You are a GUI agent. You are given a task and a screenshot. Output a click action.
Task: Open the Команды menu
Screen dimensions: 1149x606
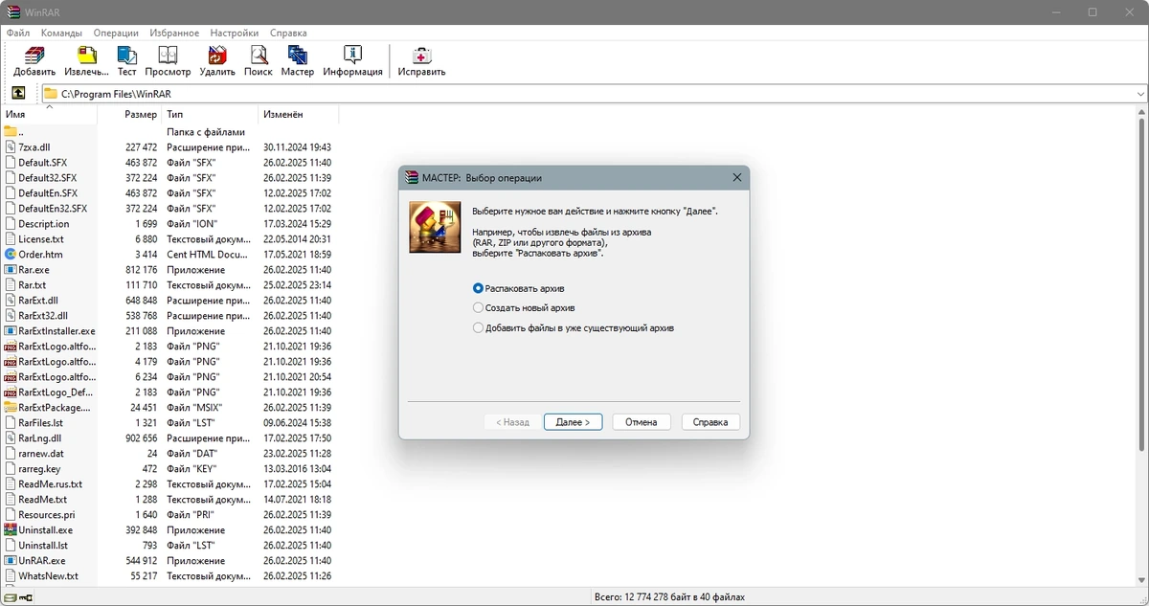click(61, 33)
